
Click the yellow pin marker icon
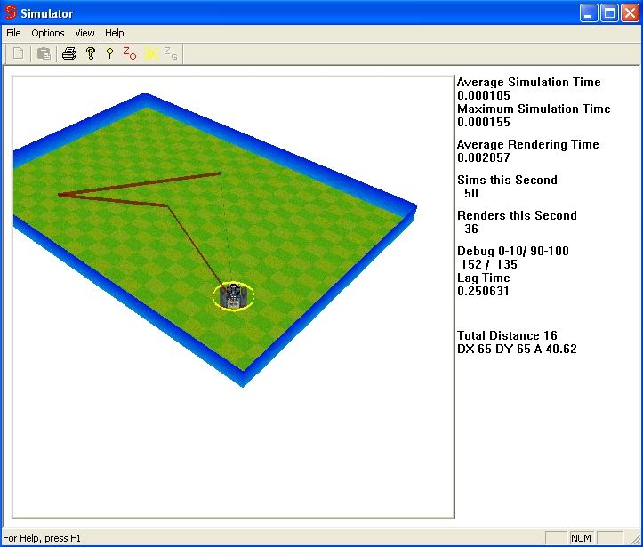pos(109,54)
